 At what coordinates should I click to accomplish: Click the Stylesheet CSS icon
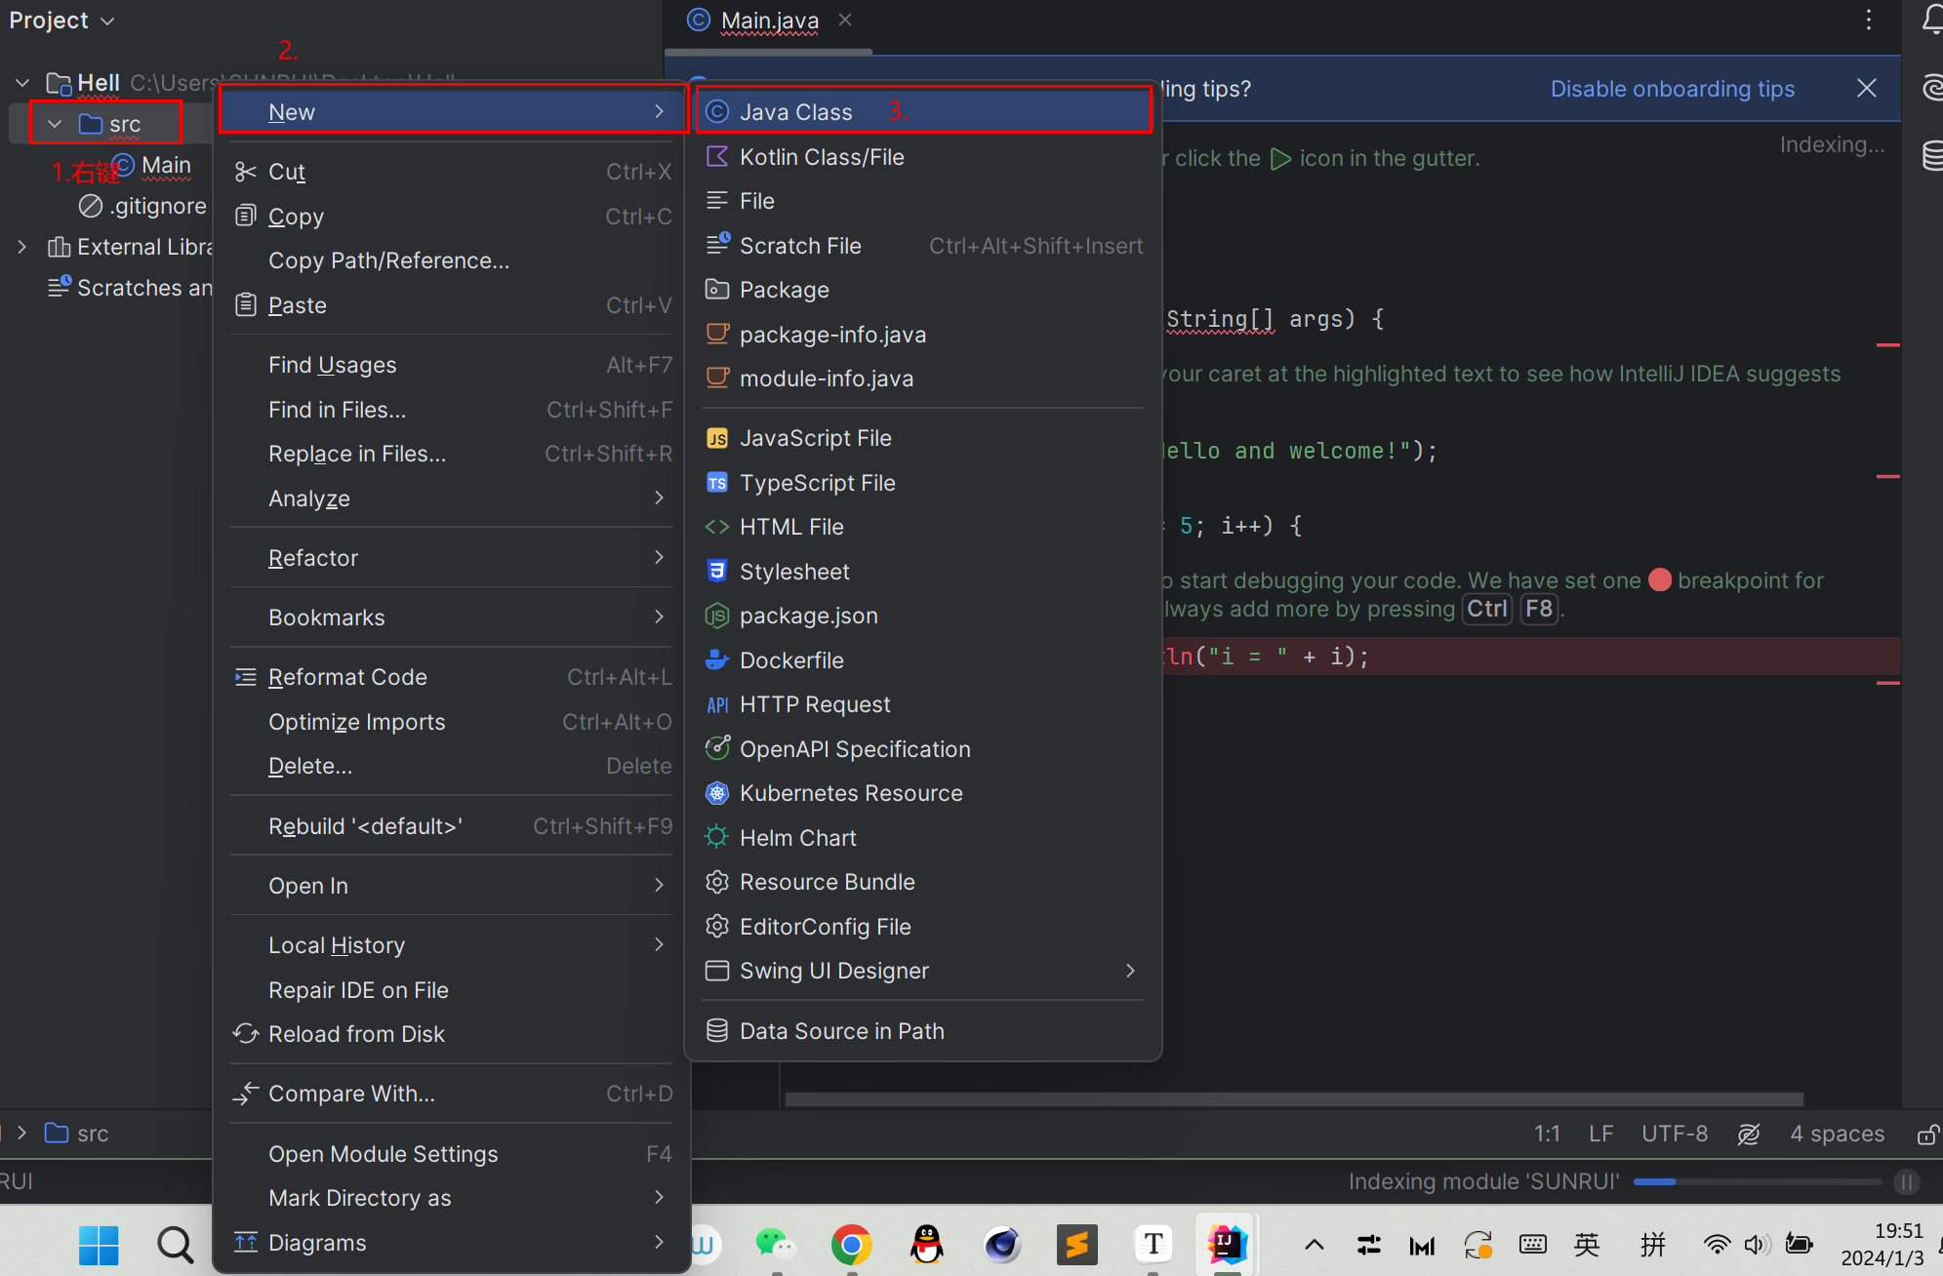pyautogui.click(x=717, y=572)
